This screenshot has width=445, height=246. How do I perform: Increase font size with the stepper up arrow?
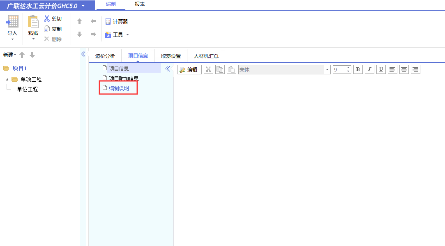click(348, 67)
